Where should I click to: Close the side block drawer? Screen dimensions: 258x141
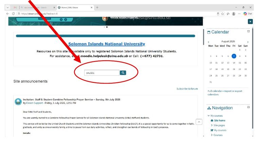(250, 21)
